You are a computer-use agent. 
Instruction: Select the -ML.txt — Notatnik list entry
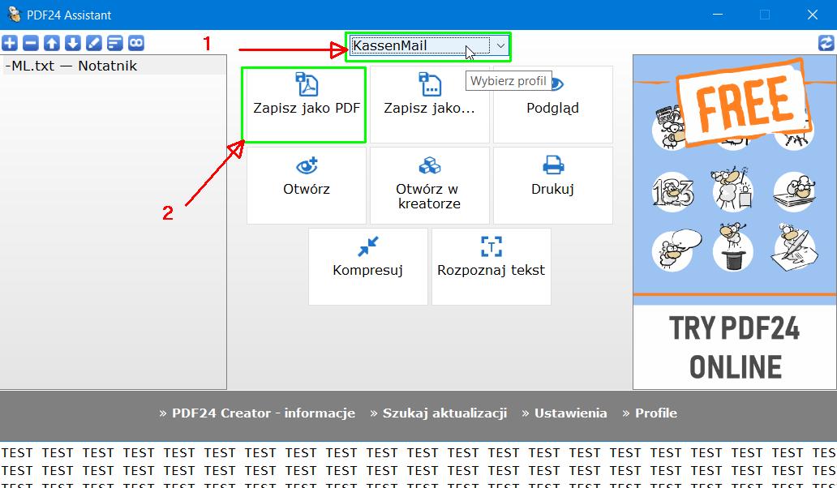114,66
